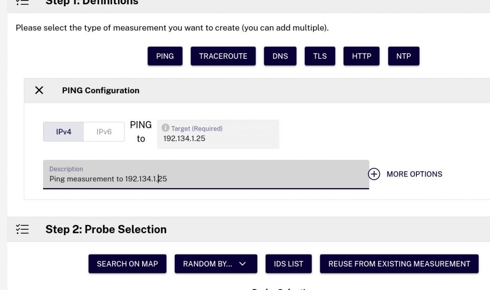Close the PING Configuration panel
Viewport: 490px width, 290px height.
point(39,90)
